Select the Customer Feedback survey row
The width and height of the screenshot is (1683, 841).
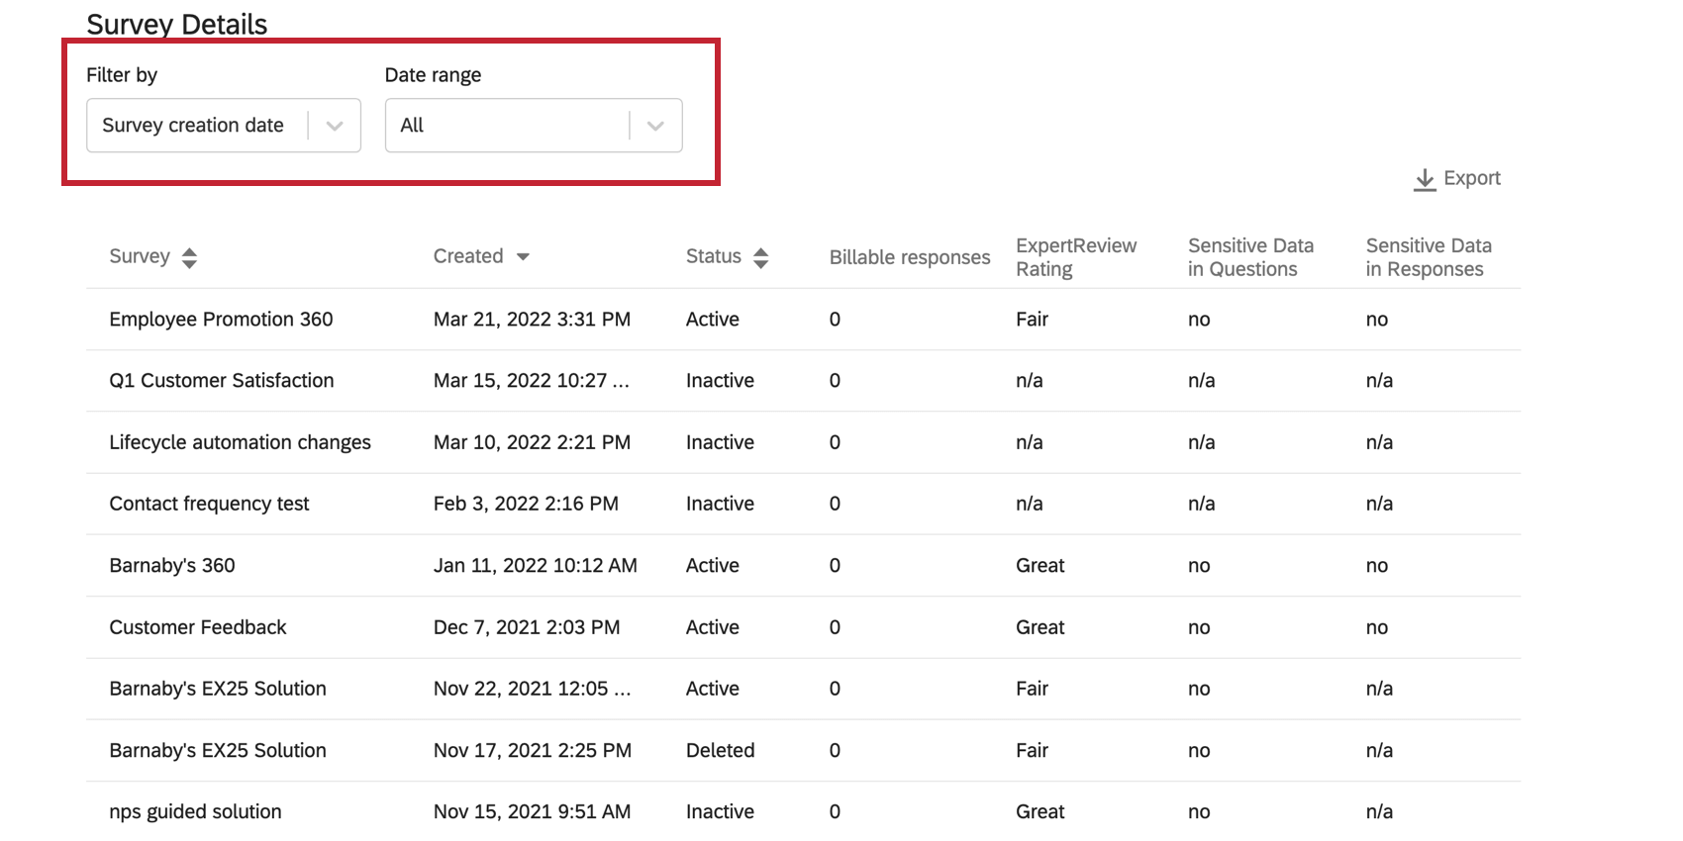tap(197, 627)
